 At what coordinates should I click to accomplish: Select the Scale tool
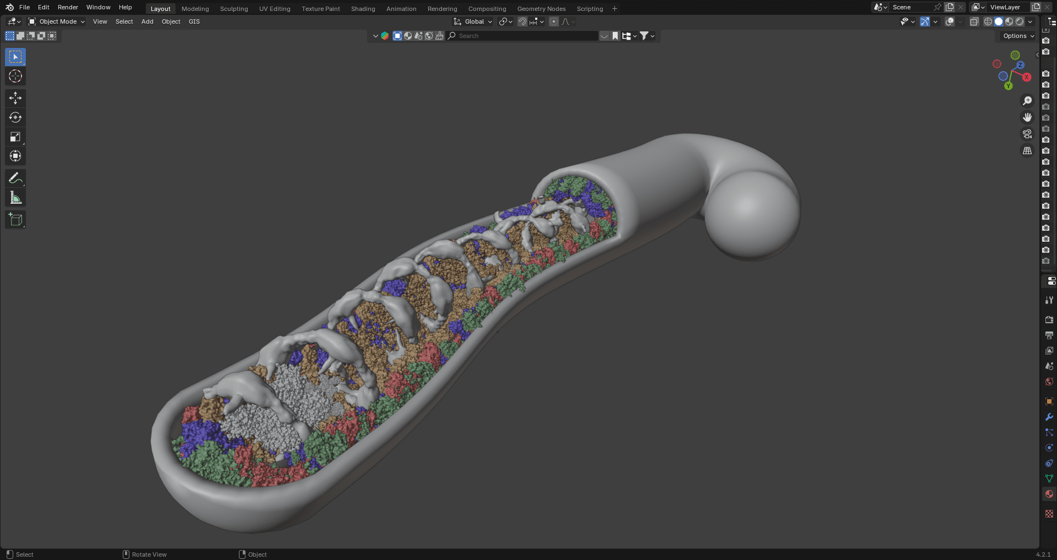(x=15, y=137)
